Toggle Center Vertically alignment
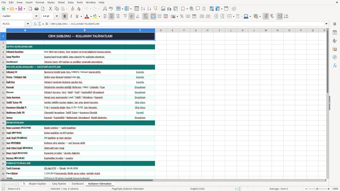Viewport: 340px width, 191px height. (x=131, y=16)
